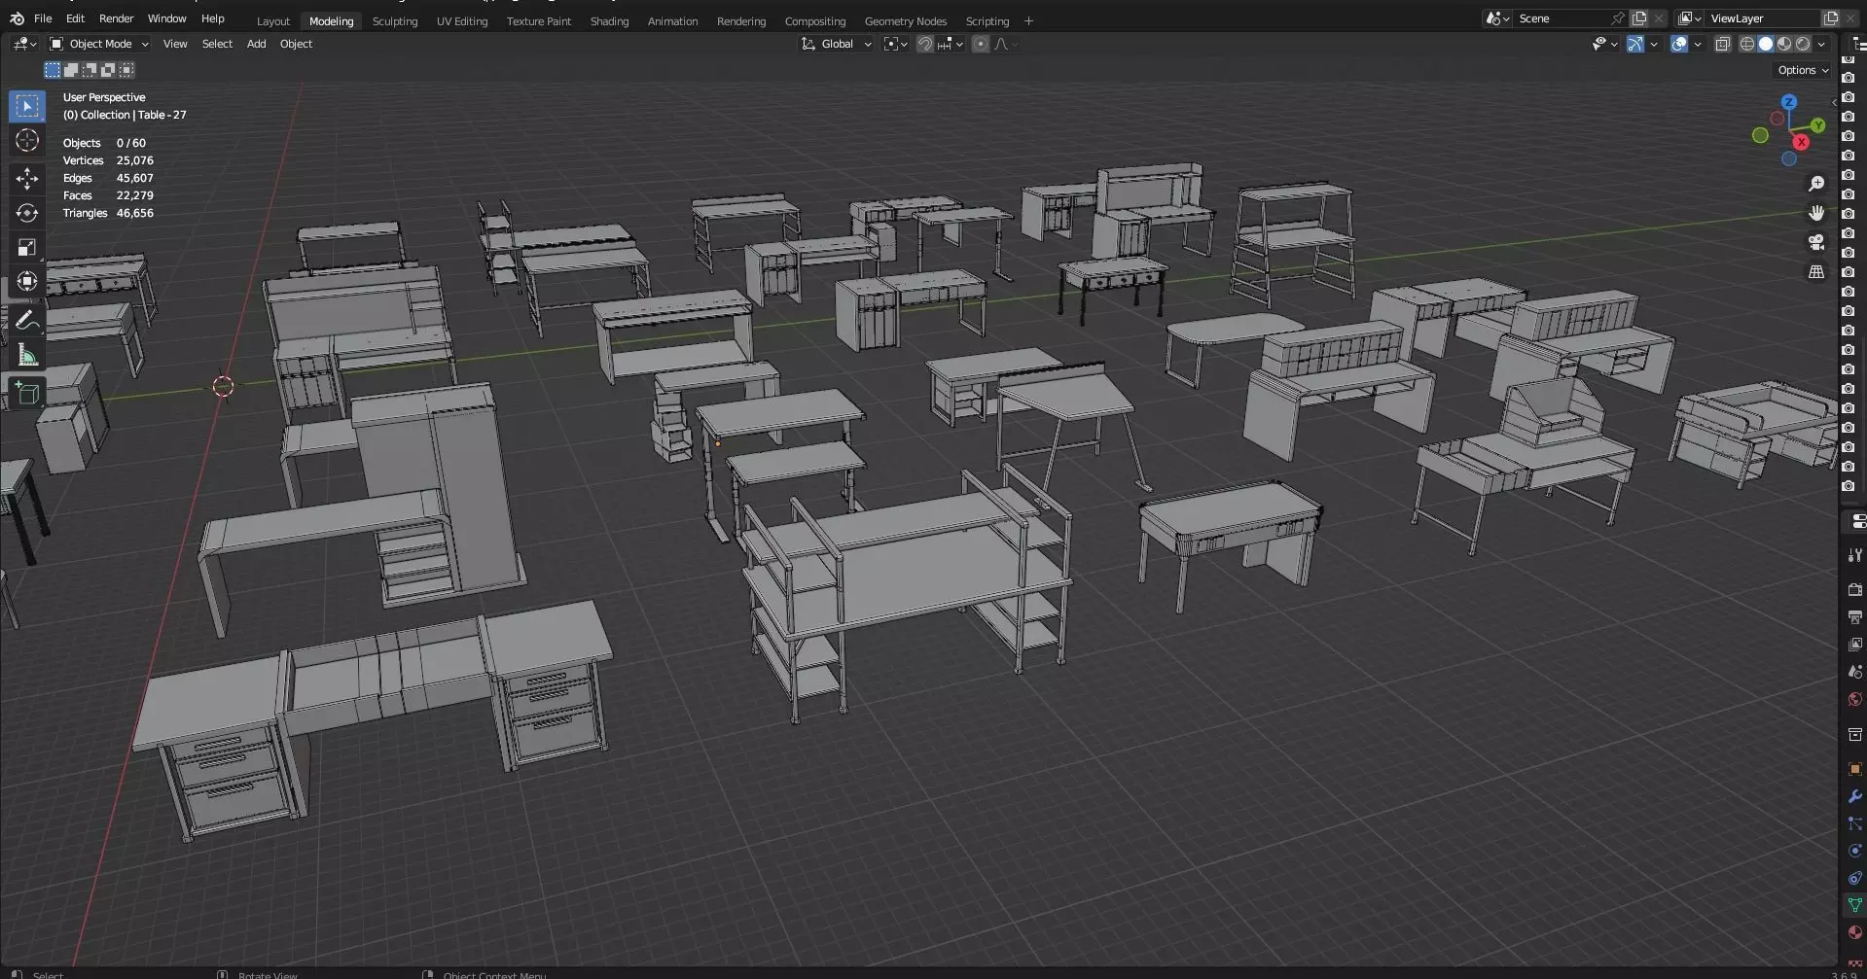Browse scenes with Scene icon dropdown

point(1497,18)
